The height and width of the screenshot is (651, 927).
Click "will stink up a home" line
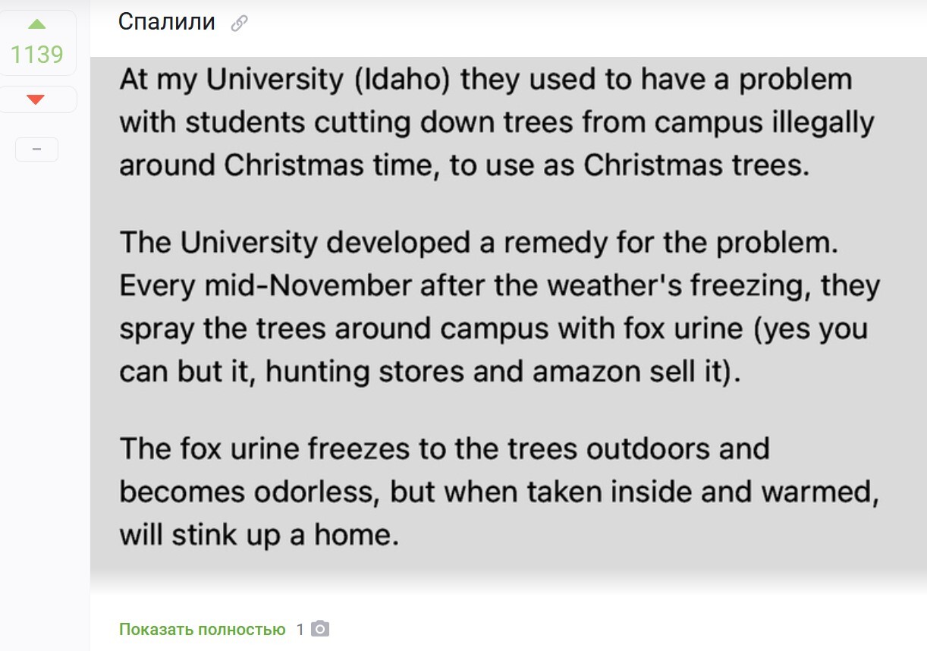pyautogui.click(x=258, y=536)
